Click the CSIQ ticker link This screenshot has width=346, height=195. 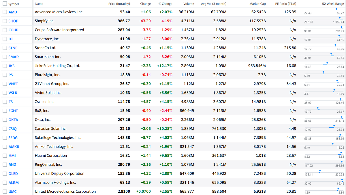12,129
